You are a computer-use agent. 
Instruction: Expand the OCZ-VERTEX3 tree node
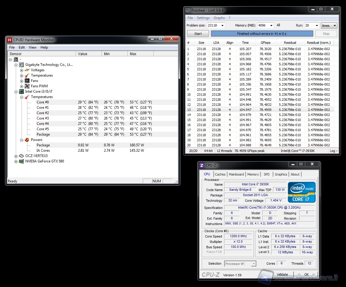click(x=16, y=156)
